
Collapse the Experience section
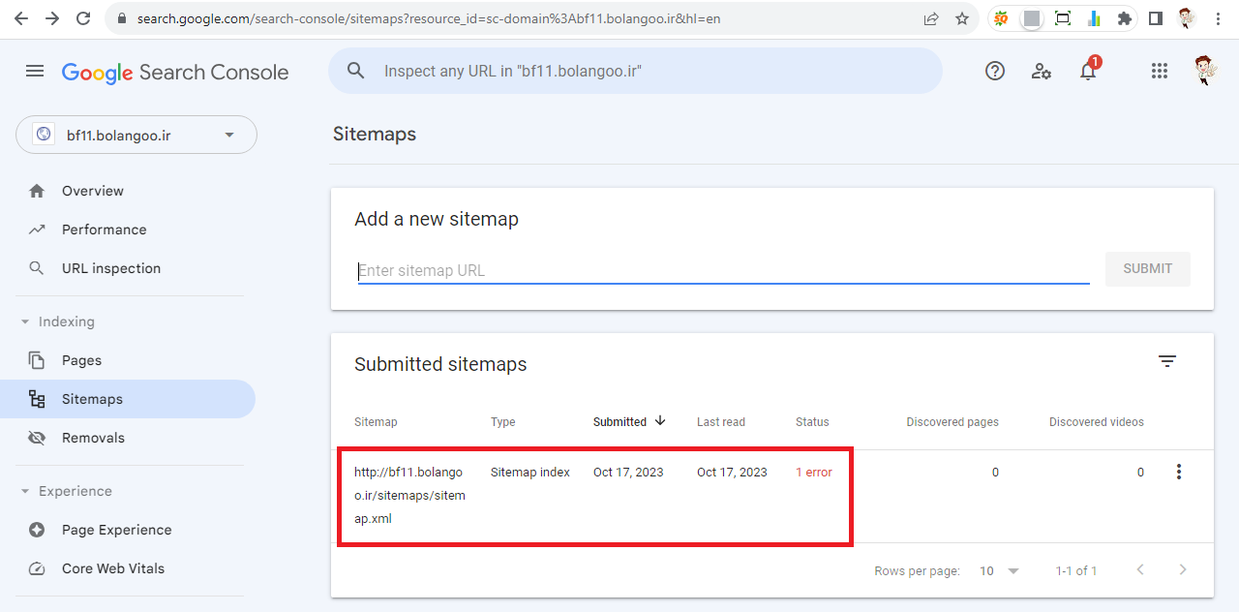pos(66,491)
